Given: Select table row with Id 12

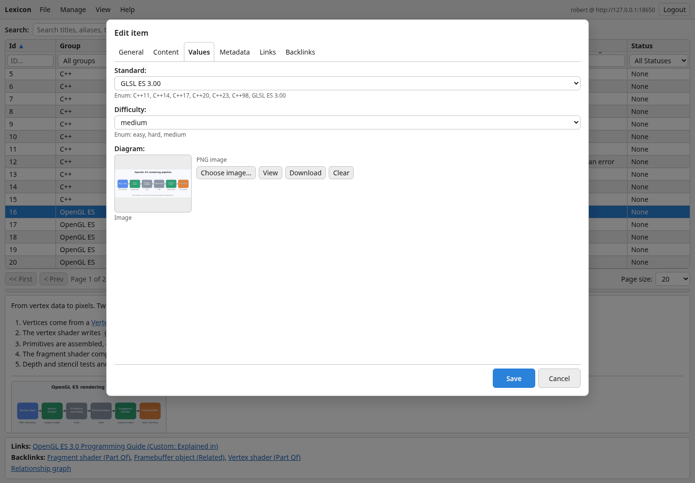Looking at the screenshot, I should 56,162.
